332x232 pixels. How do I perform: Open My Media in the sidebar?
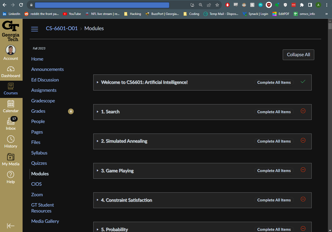tap(11, 159)
